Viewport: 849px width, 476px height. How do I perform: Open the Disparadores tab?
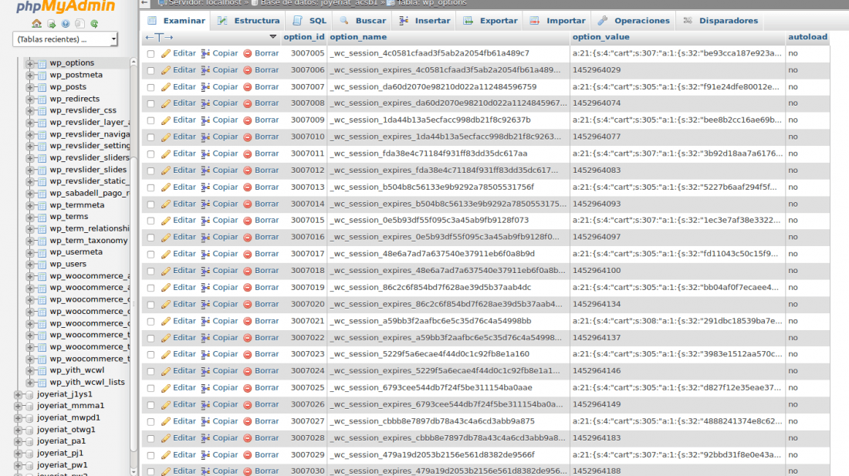721,21
